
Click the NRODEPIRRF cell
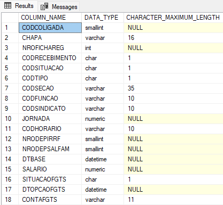click(x=50, y=139)
